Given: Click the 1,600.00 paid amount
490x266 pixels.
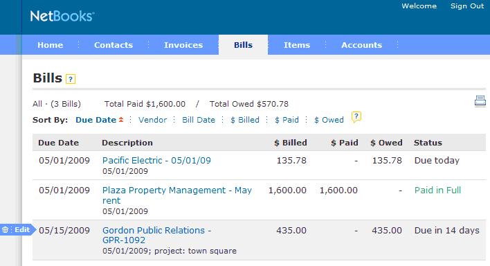Looking at the screenshot, I should click(338, 190).
